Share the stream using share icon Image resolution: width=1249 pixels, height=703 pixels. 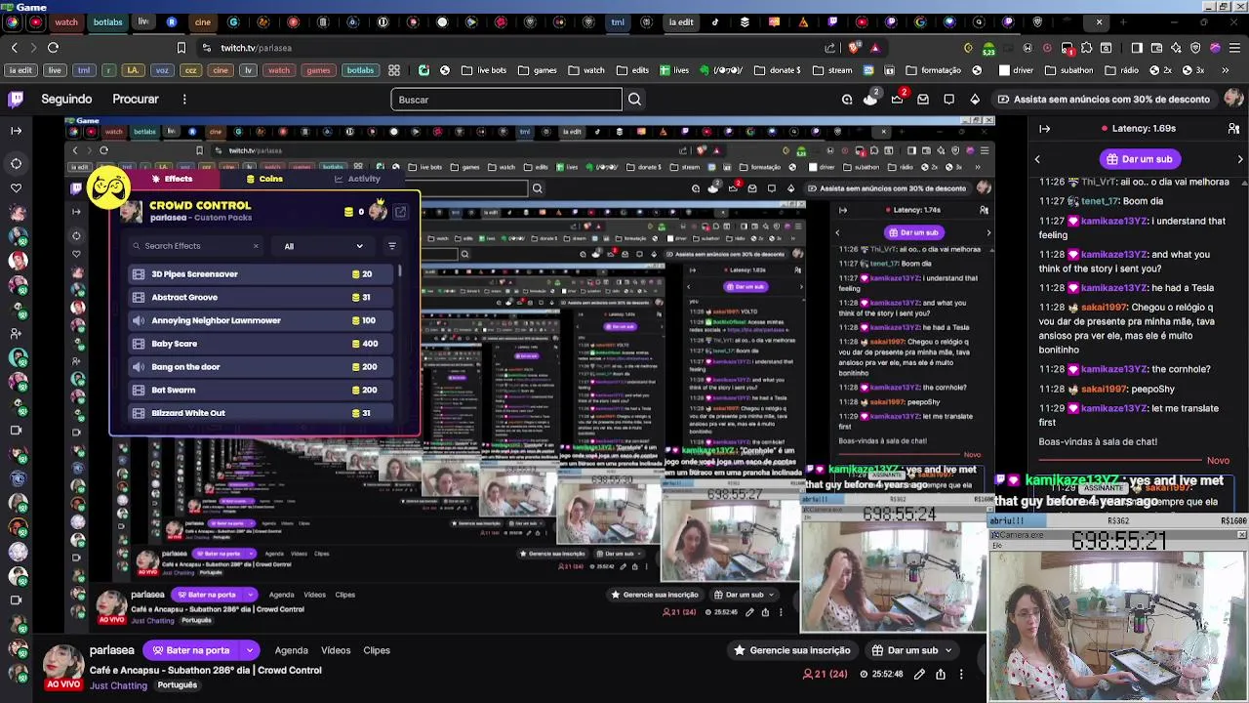[940, 674]
